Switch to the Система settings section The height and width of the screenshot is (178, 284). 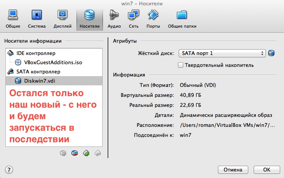(x=37, y=18)
